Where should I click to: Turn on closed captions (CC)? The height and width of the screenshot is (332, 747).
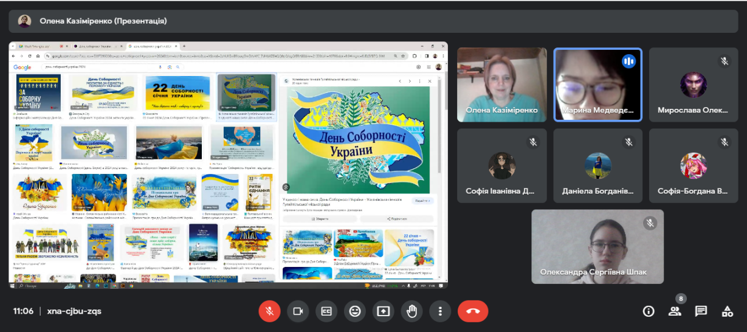tap(326, 311)
